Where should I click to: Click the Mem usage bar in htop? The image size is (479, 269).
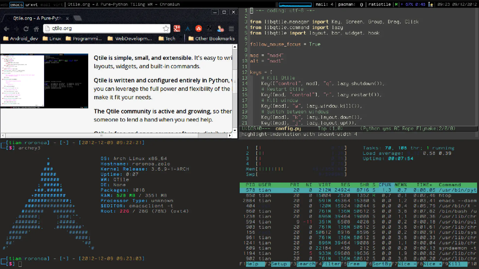click(297, 169)
